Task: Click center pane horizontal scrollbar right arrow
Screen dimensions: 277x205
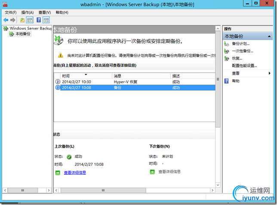Action: click(212, 190)
